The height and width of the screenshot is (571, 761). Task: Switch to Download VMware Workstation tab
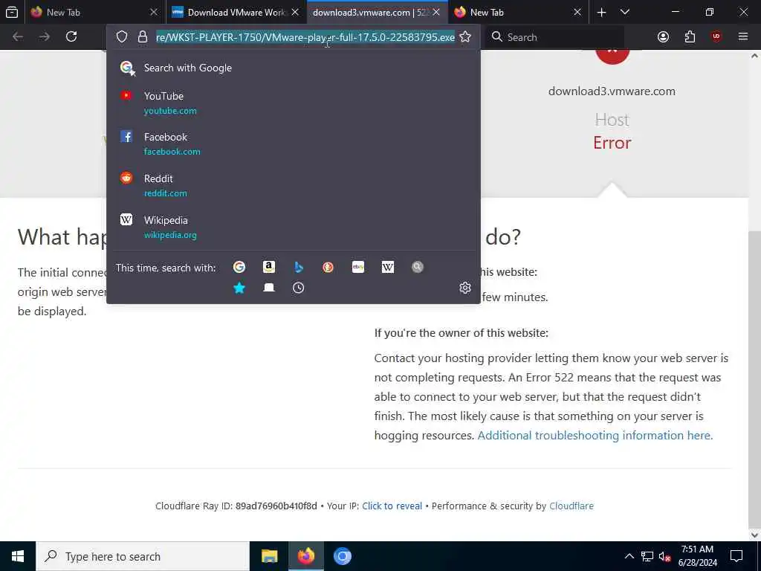pos(236,12)
